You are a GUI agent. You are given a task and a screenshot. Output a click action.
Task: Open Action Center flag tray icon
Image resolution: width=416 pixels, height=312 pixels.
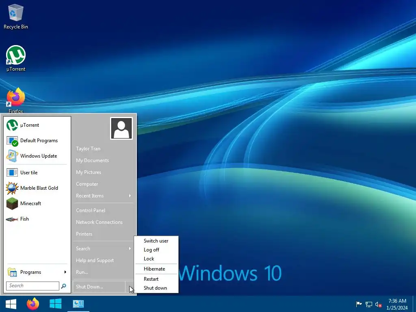coord(359,304)
